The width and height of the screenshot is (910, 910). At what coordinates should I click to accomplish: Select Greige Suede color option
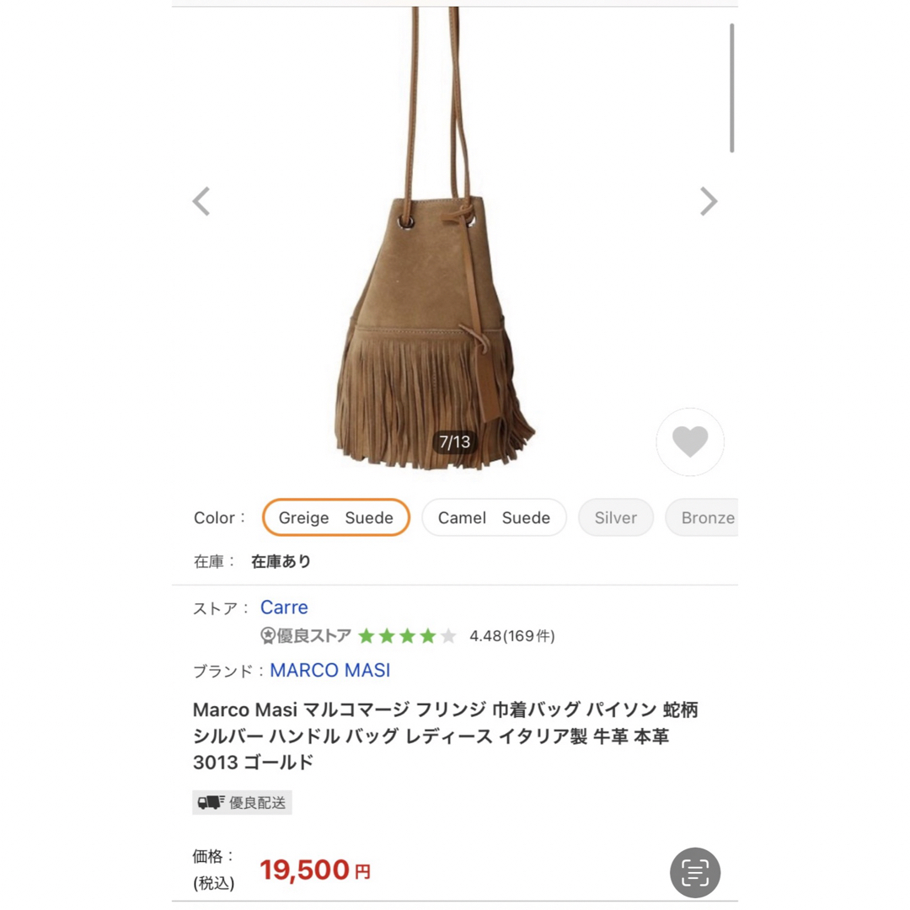pyautogui.click(x=336, y=517)
